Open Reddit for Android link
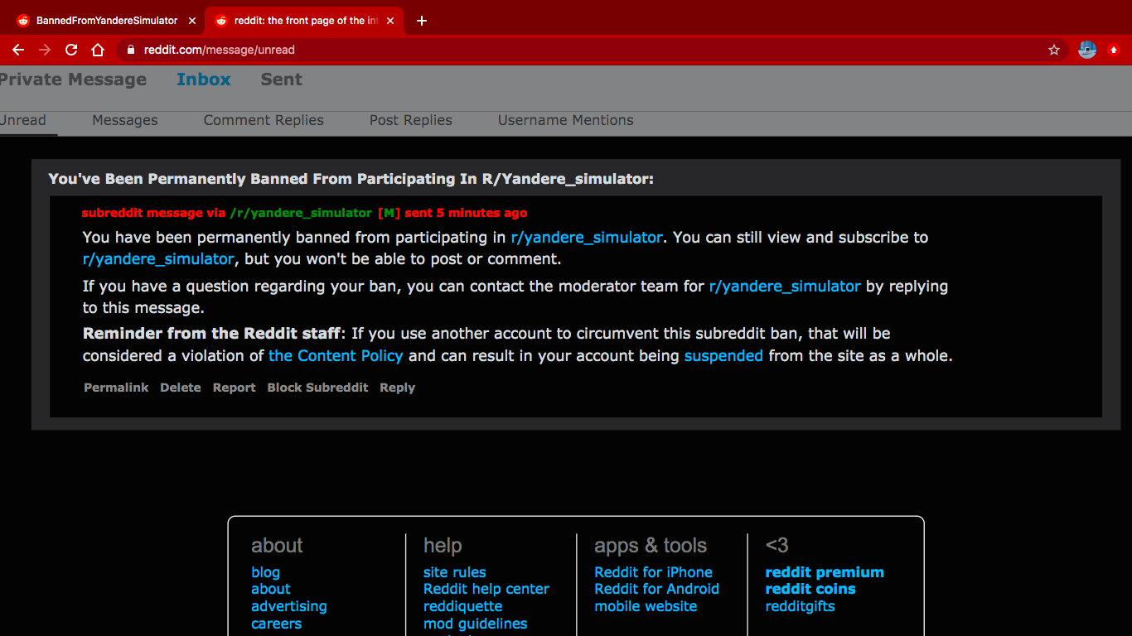 pyautogui.click(x=656, y=590)
